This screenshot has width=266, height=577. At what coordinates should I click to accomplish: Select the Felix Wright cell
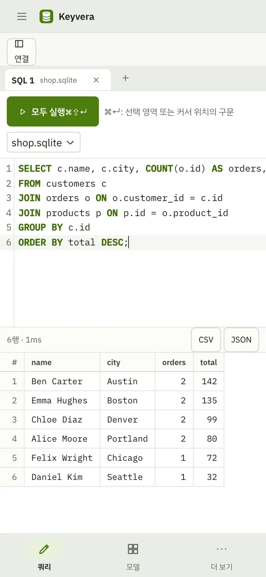pyautogui.click(x=62, y=458)
